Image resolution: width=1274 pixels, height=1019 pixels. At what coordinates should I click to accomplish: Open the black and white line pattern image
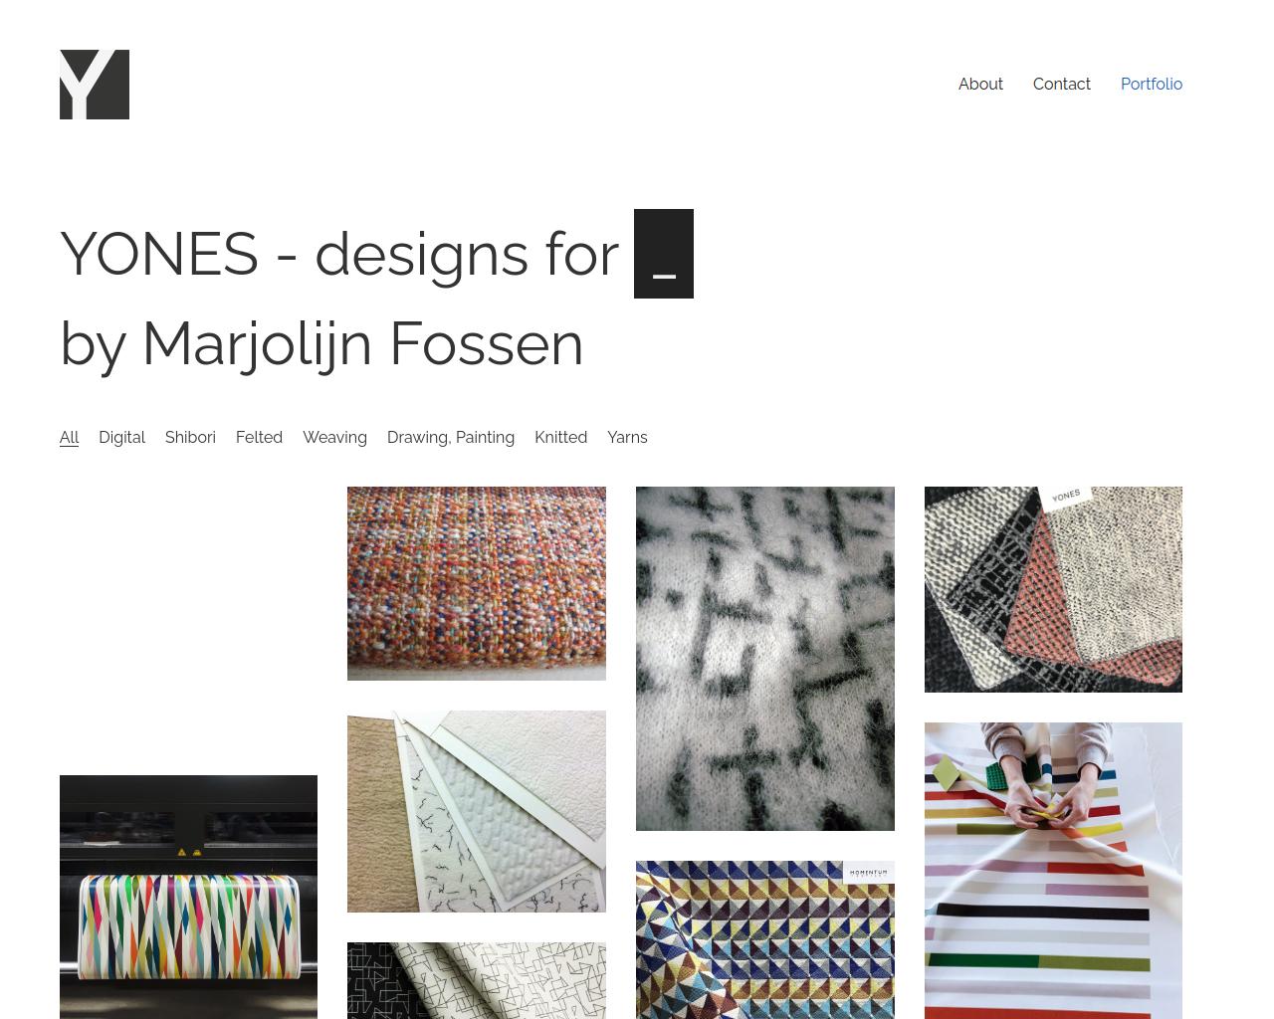point(477,980)
